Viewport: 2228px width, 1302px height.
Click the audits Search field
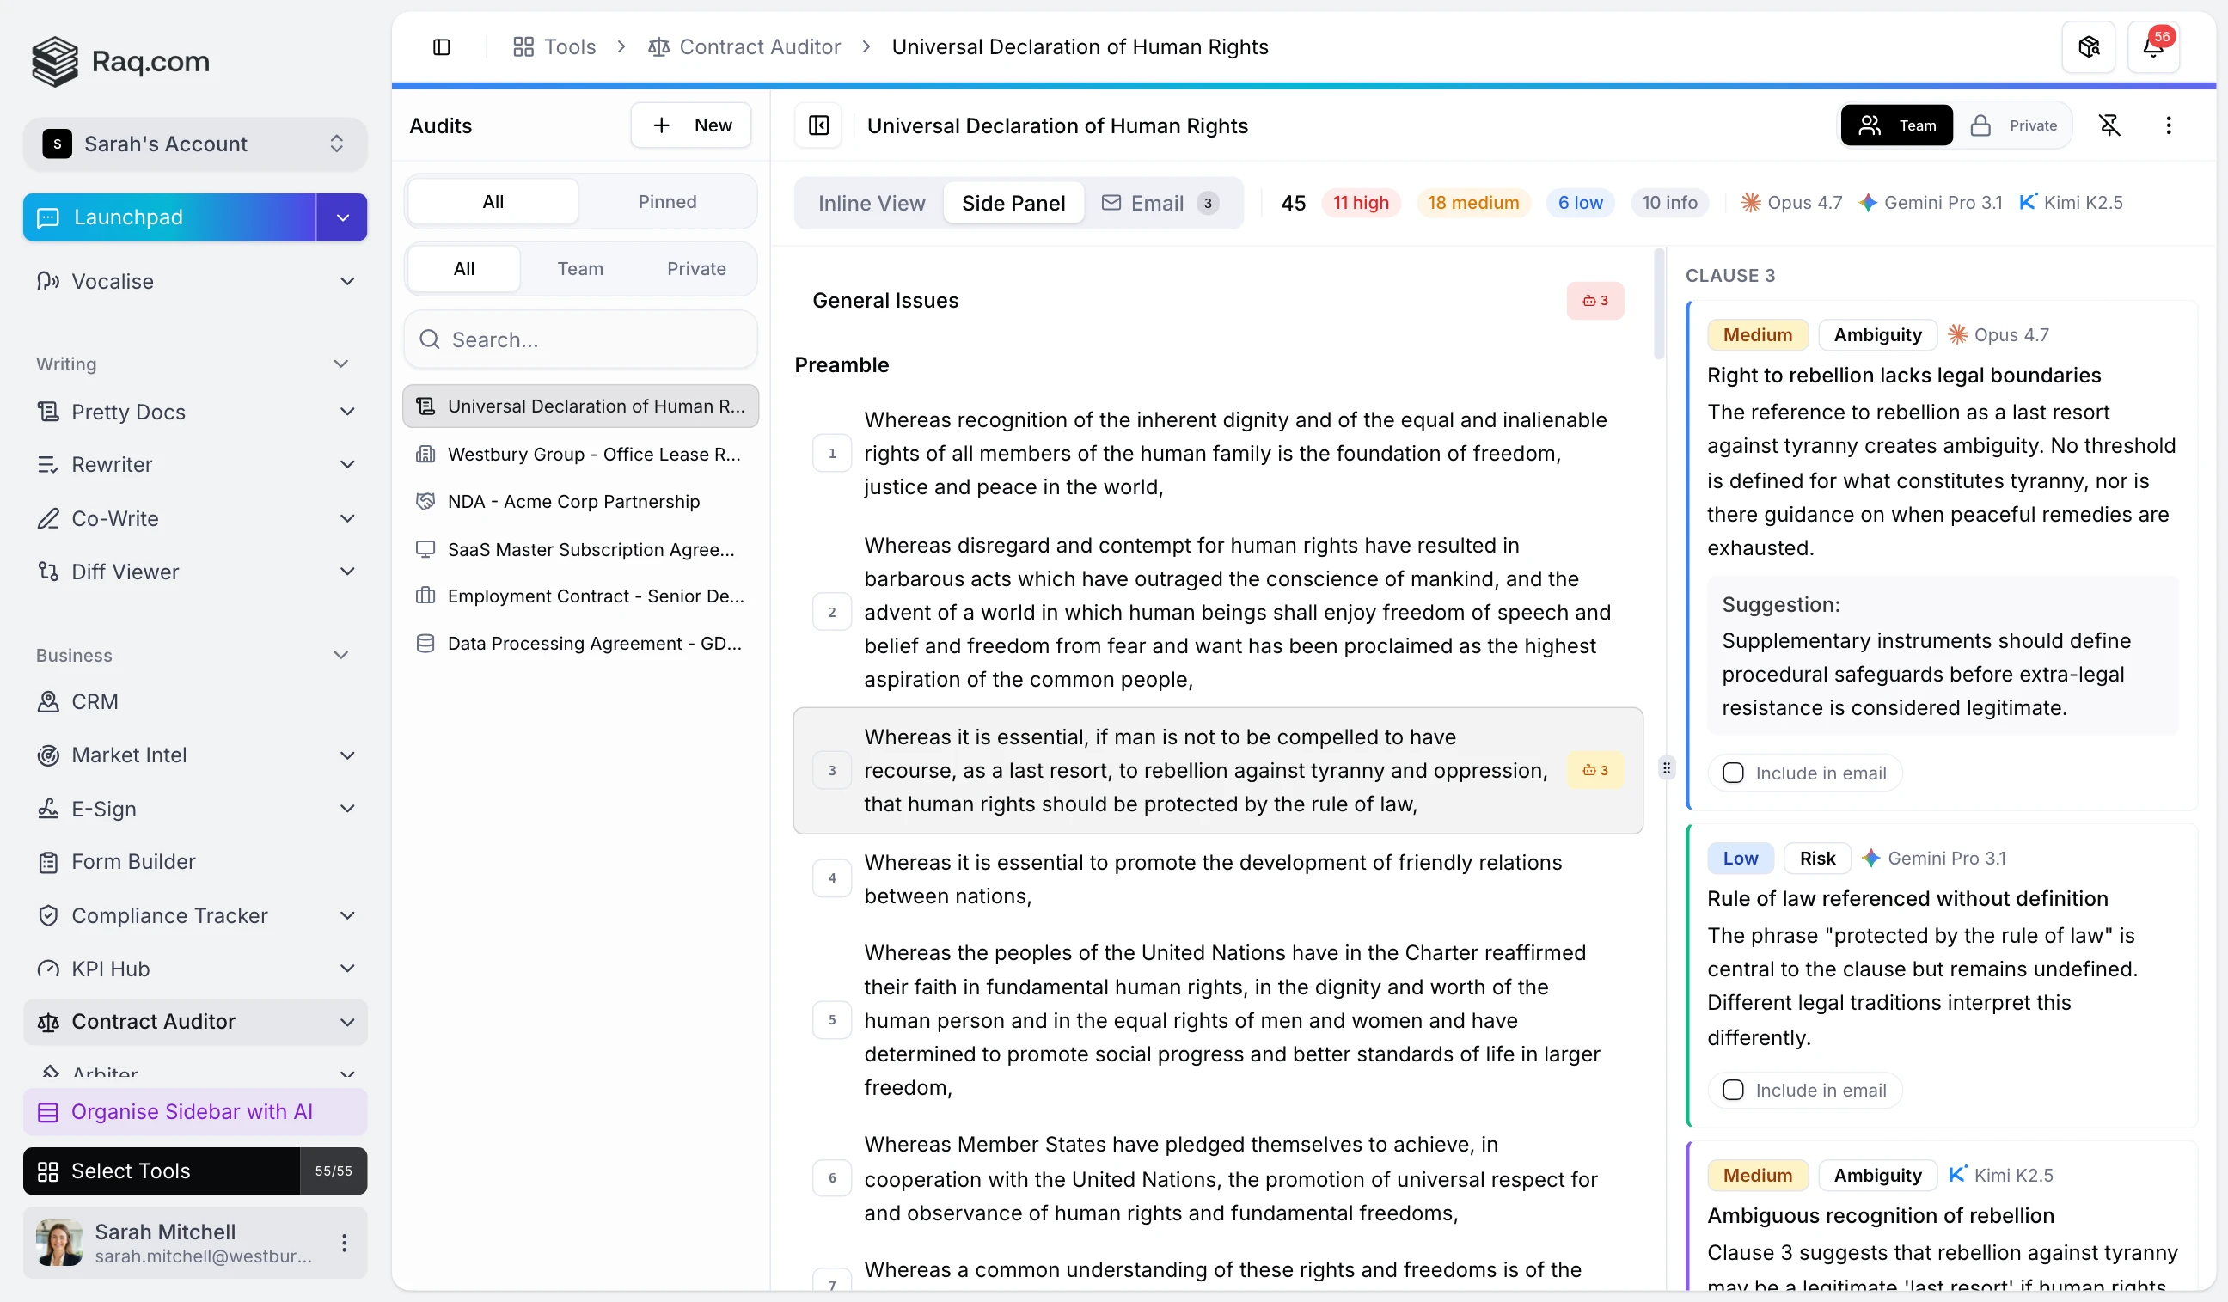(x=580, y=339)
